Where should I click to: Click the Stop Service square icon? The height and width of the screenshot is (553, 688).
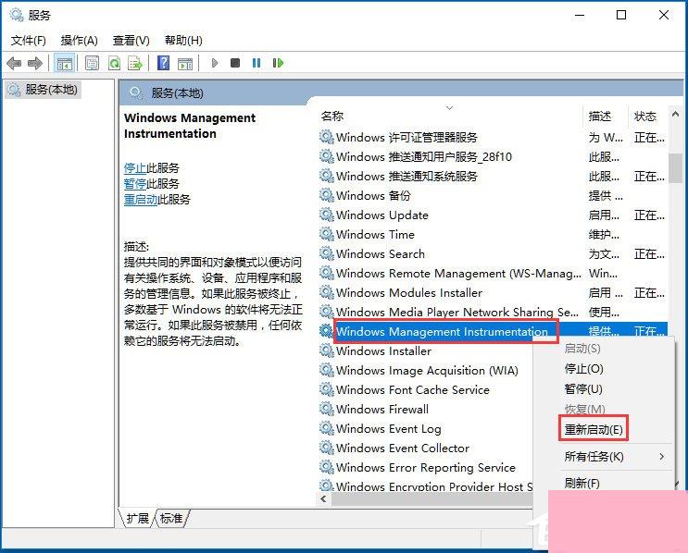tap(235, 63)
